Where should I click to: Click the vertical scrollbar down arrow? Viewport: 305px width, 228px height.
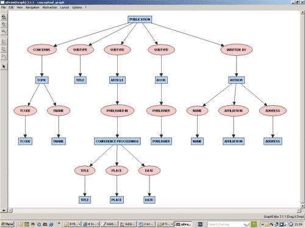tap(303, 206)
